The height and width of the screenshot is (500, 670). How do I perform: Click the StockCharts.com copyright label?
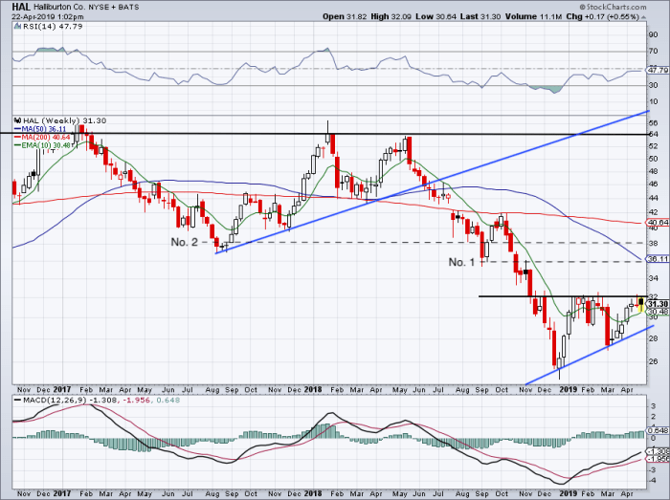coord(613,7)
